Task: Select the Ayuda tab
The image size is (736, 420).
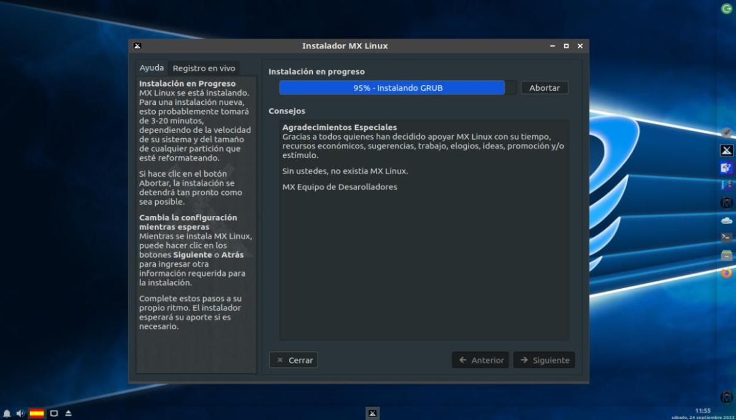Action: coord(151,68)
